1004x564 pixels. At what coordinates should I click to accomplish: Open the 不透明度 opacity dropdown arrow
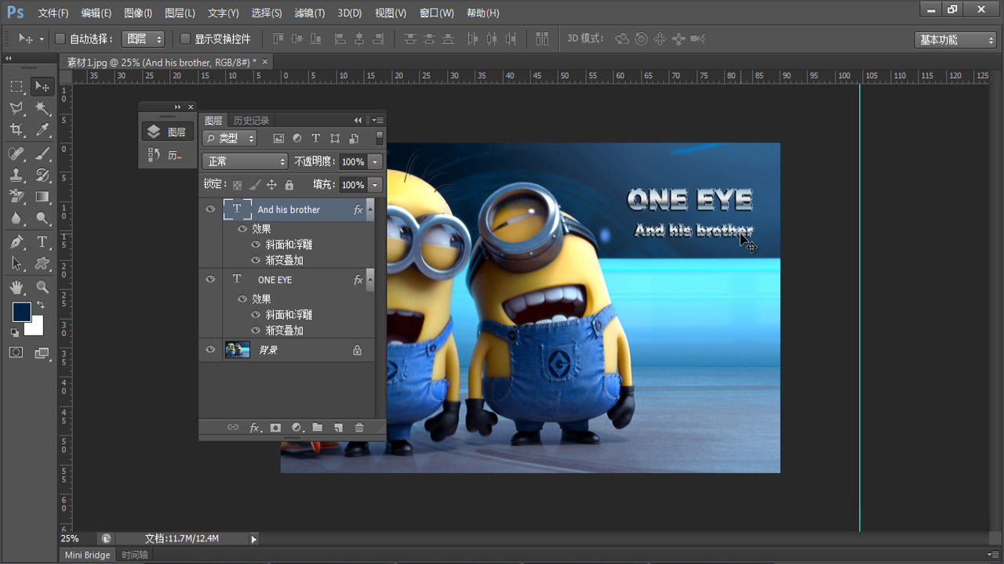click(x=376, y=161)
